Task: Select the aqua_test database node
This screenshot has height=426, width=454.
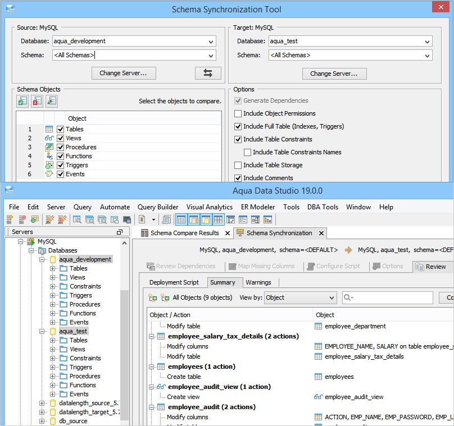Action: (73, 331)
